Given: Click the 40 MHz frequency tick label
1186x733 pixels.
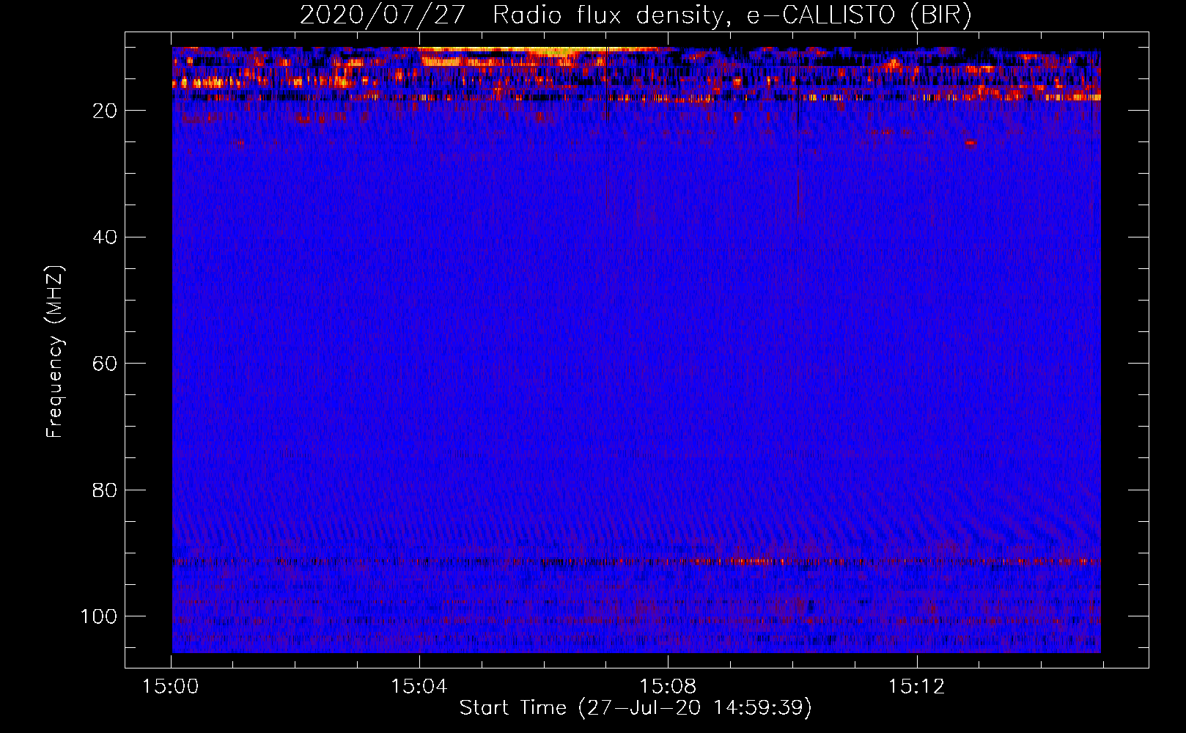Looking at the screenshot, I should (105, 237).
